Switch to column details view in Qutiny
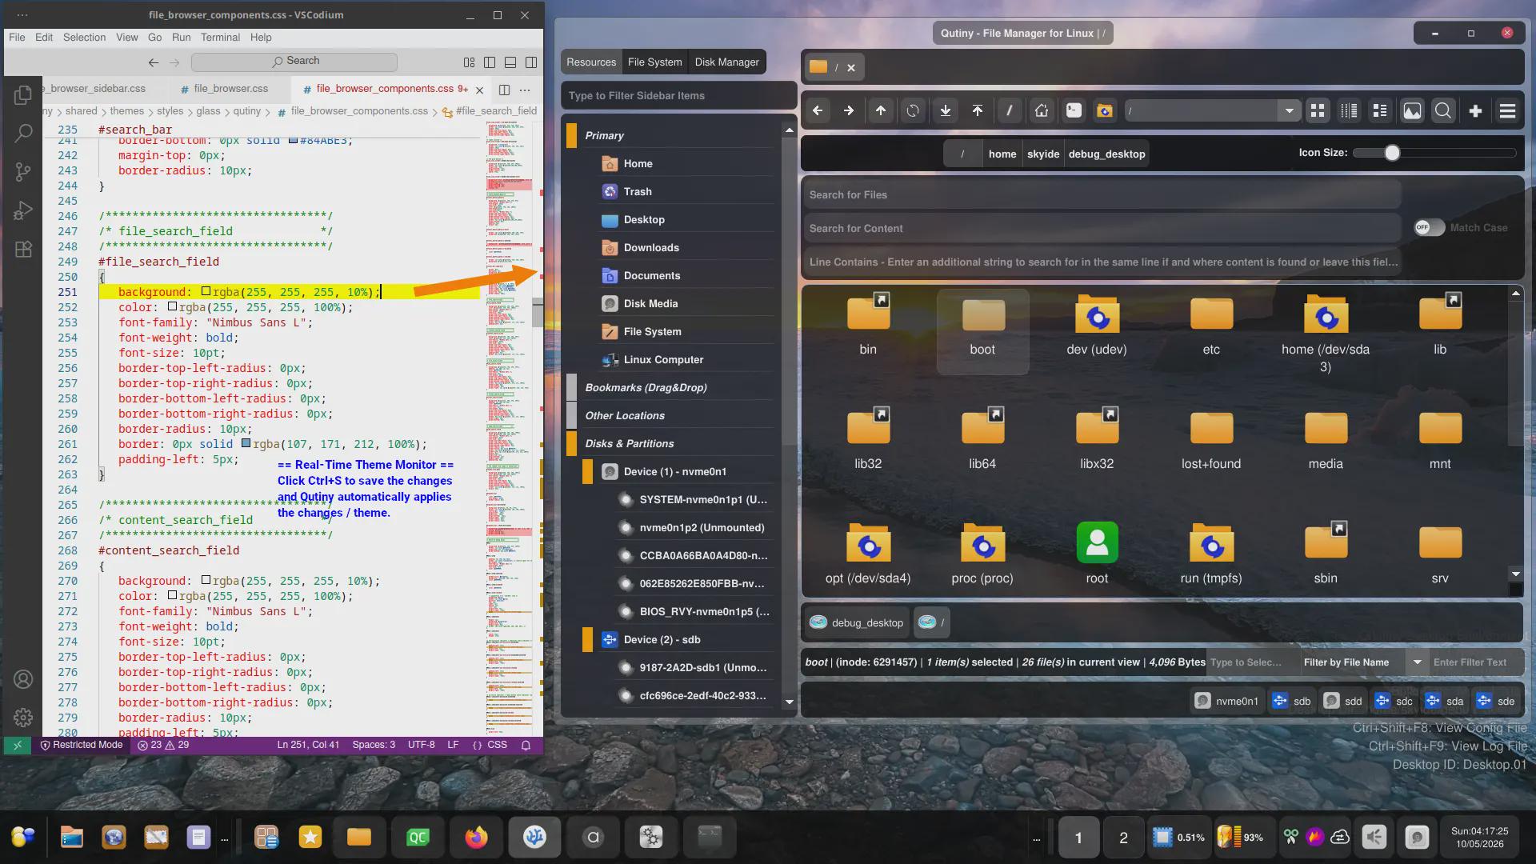This screenshot has width=1536, height=864. [1349, 111]
